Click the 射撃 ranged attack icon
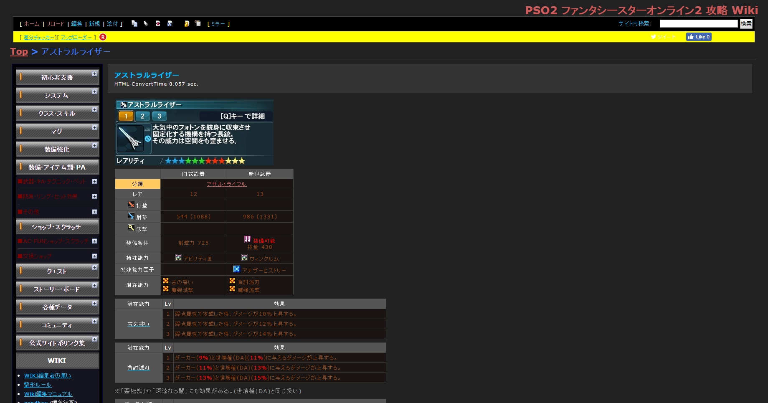The width and height of the screenshot is (768, 403). tap(131, 216)
